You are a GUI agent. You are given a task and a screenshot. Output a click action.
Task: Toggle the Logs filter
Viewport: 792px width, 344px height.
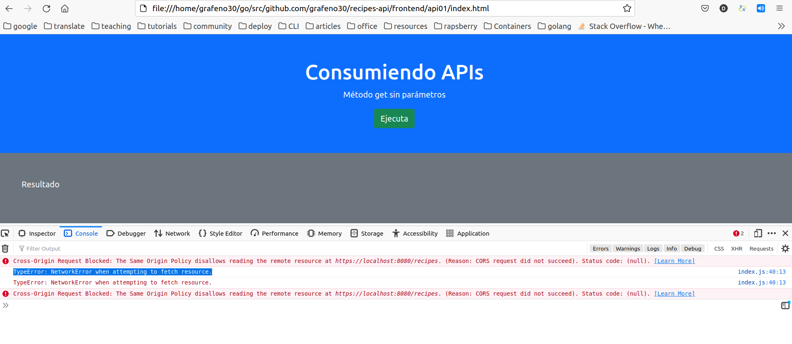pos(653,248)
